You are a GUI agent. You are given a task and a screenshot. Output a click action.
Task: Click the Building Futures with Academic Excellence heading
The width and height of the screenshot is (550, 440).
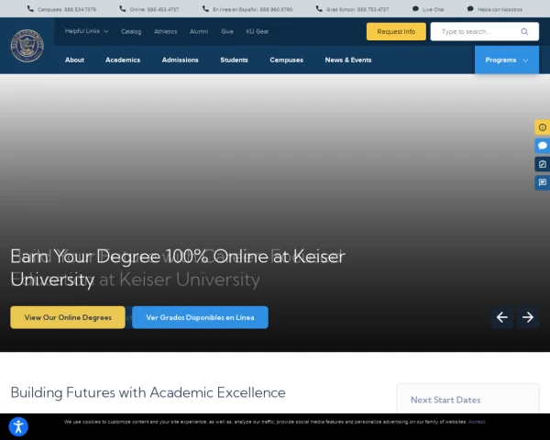pyautogui.click(x=148, y=392)
